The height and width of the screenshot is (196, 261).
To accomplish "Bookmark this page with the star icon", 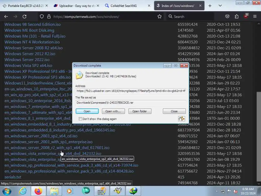I will click(x=160, y=17).
